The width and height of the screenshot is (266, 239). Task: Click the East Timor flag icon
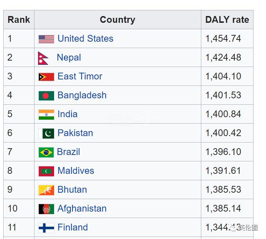pyautogui.click(x=46, y=77)
